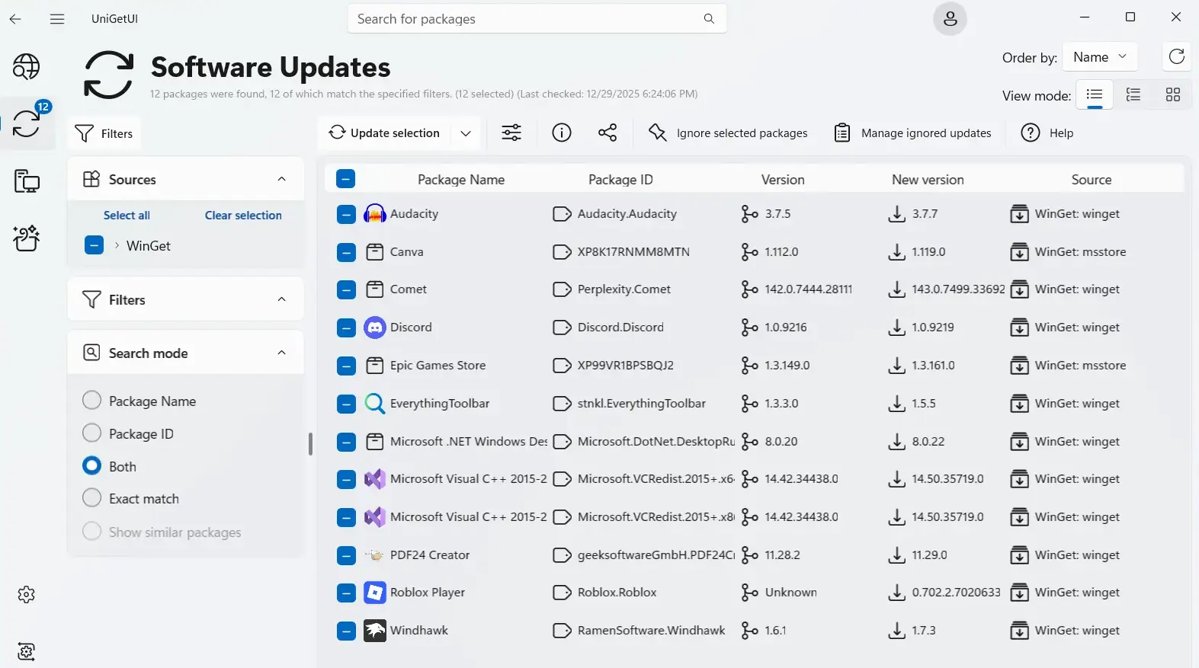The width and height of the screenshot is (1199, 668).
Task: Open the Discover Packages globe icon
Action: coord(26,67)
